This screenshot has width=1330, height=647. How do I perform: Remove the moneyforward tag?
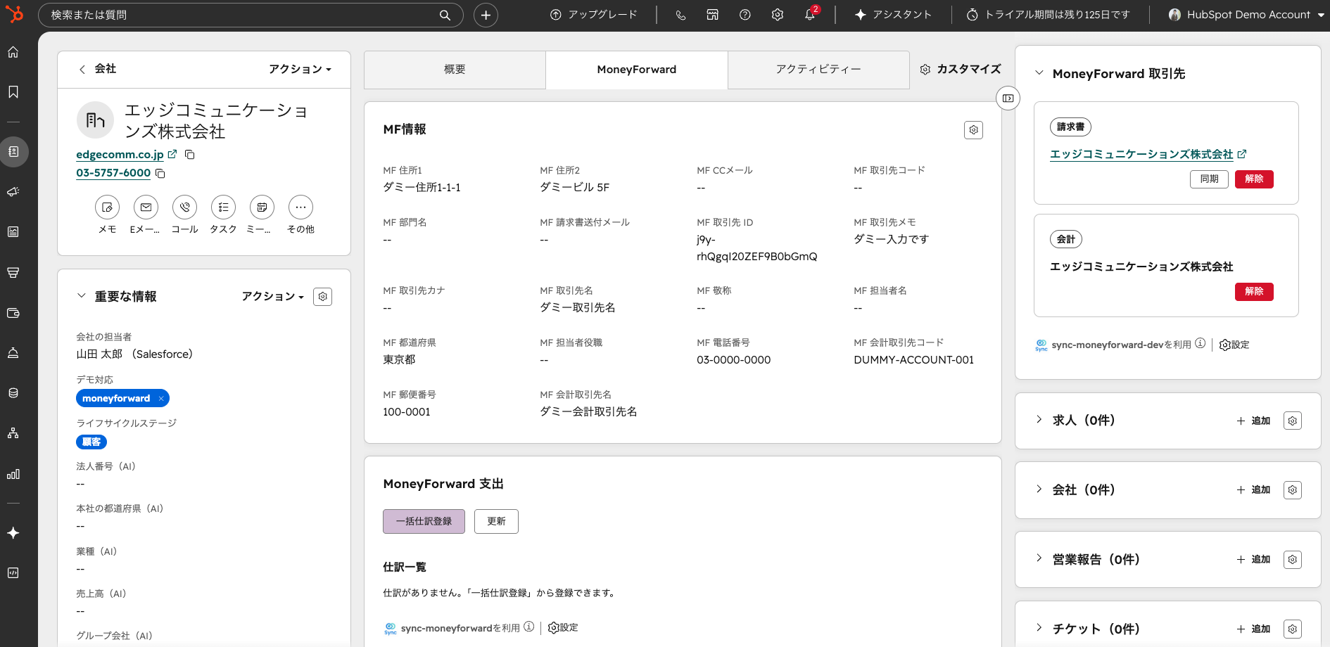tap(161, 398)
